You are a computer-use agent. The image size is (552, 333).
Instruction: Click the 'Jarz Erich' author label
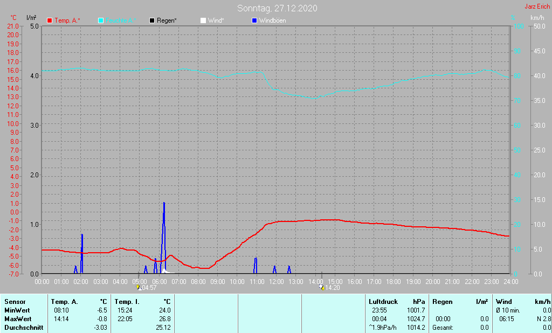click(537, 6)
